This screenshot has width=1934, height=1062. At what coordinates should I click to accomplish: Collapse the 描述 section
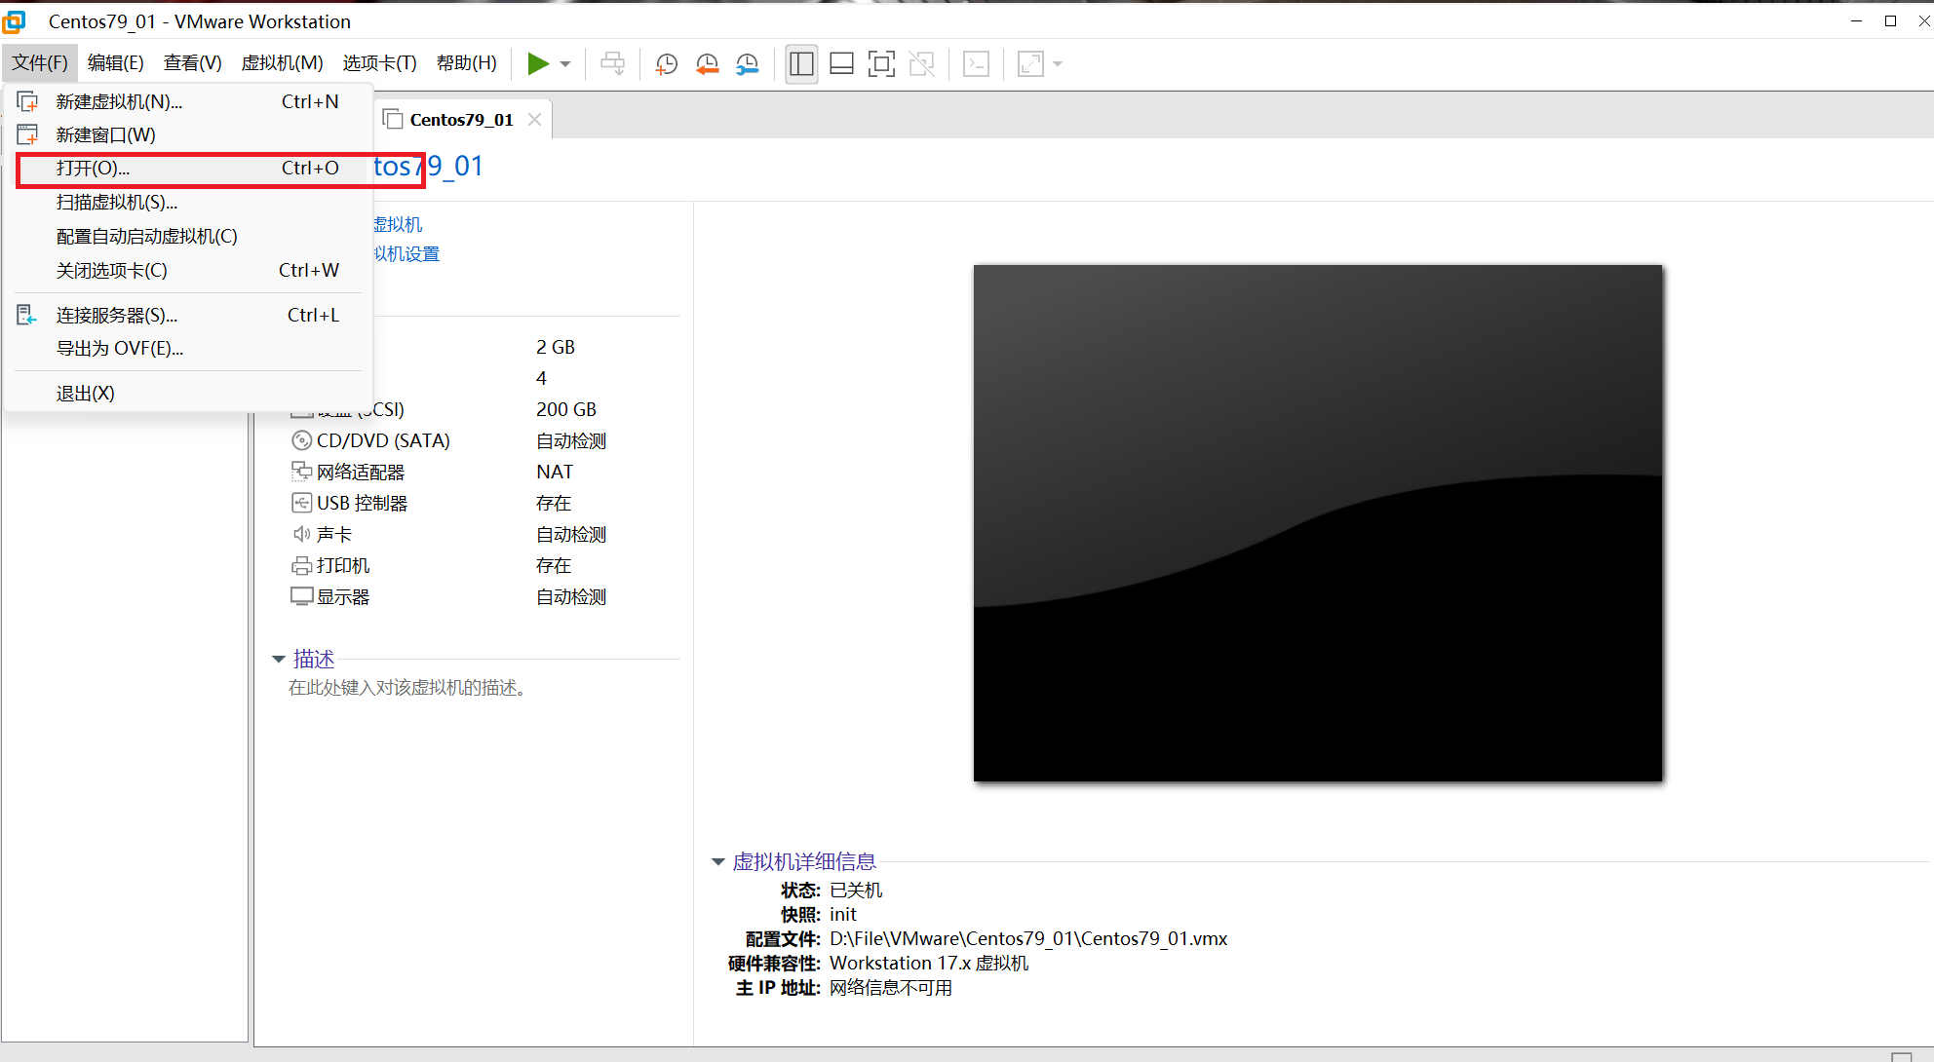pos(279,660)
